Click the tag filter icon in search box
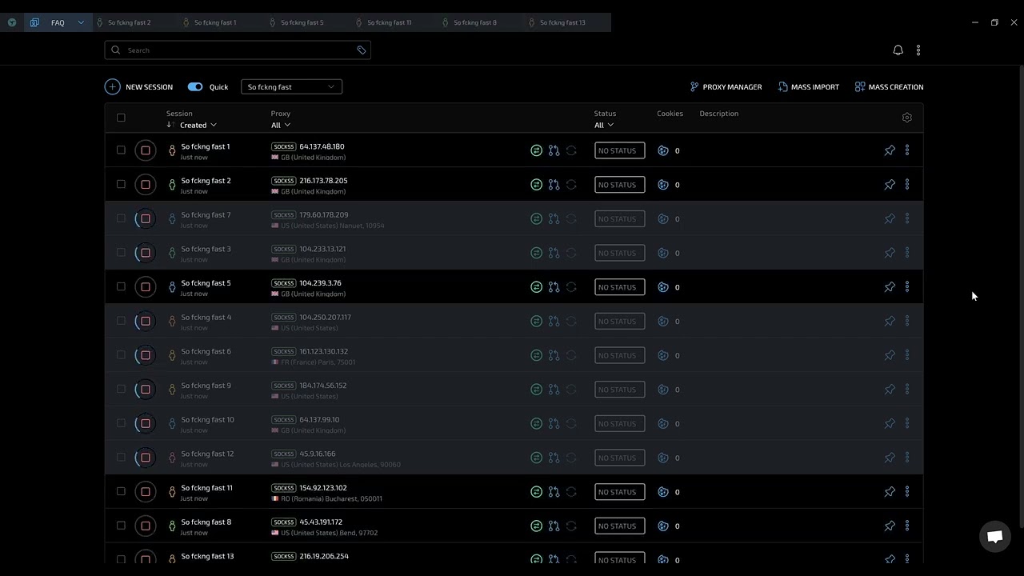This screenshot has height=576, width=1024. tap(362, 50)
